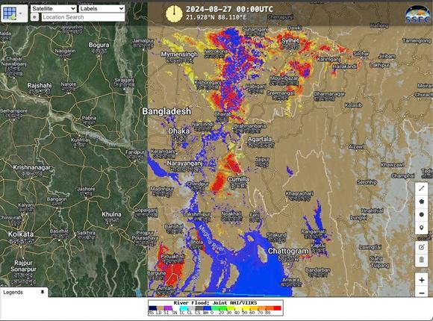Select the draw line tool
Viewport: 433px width, 321px height.
(x=421, y=189)
